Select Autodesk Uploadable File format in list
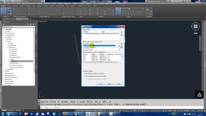 [90, 47]
